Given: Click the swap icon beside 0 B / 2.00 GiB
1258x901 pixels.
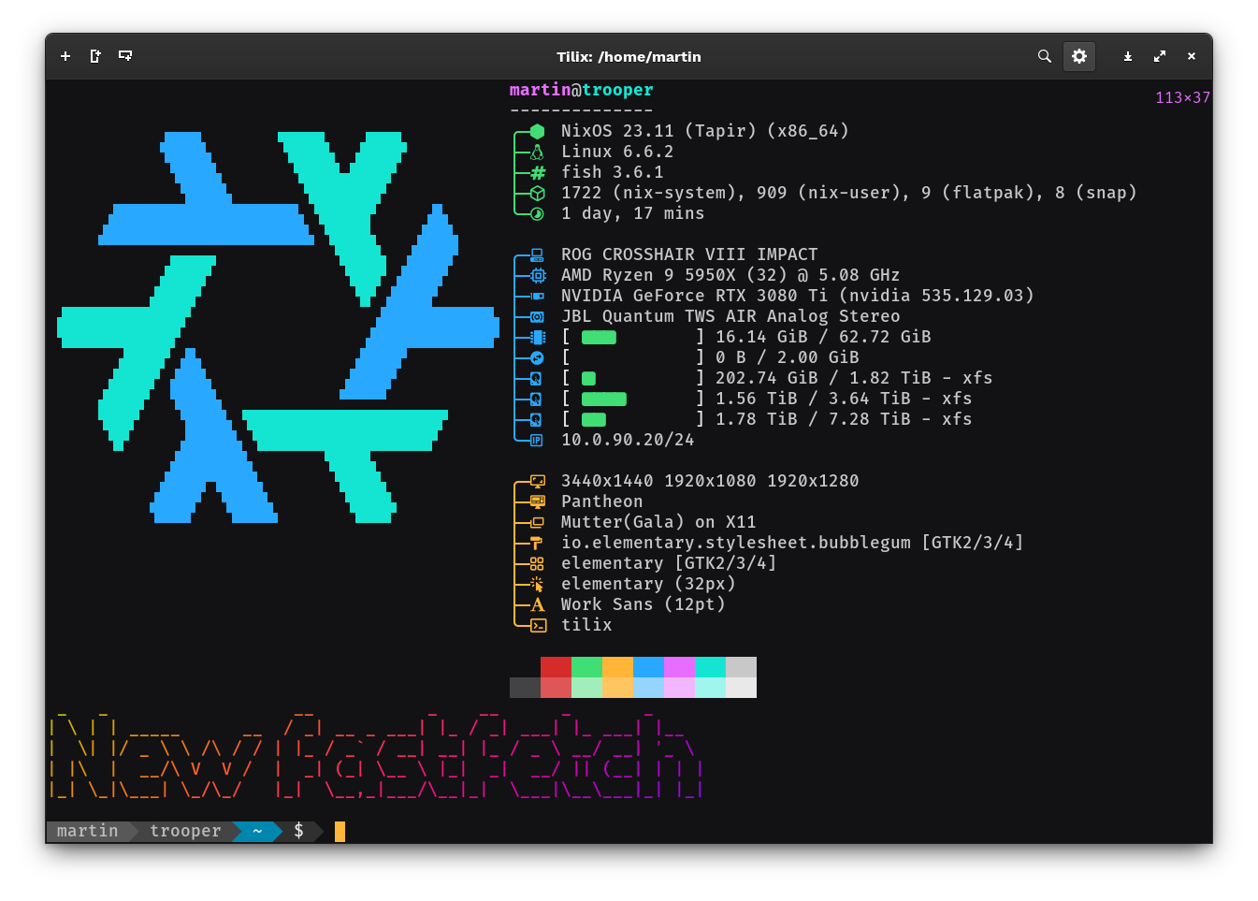Looking at the screenshot, I should tap(537, 357).
